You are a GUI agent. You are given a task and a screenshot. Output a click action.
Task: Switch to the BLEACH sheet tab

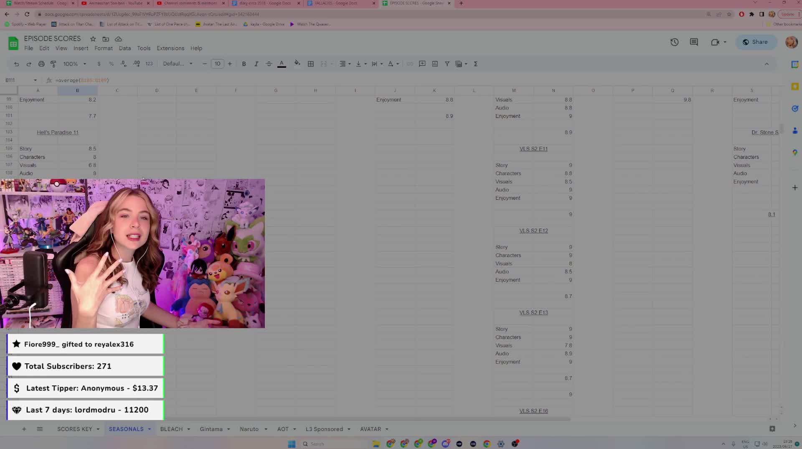pyautogui.click(x=171, y=429)
